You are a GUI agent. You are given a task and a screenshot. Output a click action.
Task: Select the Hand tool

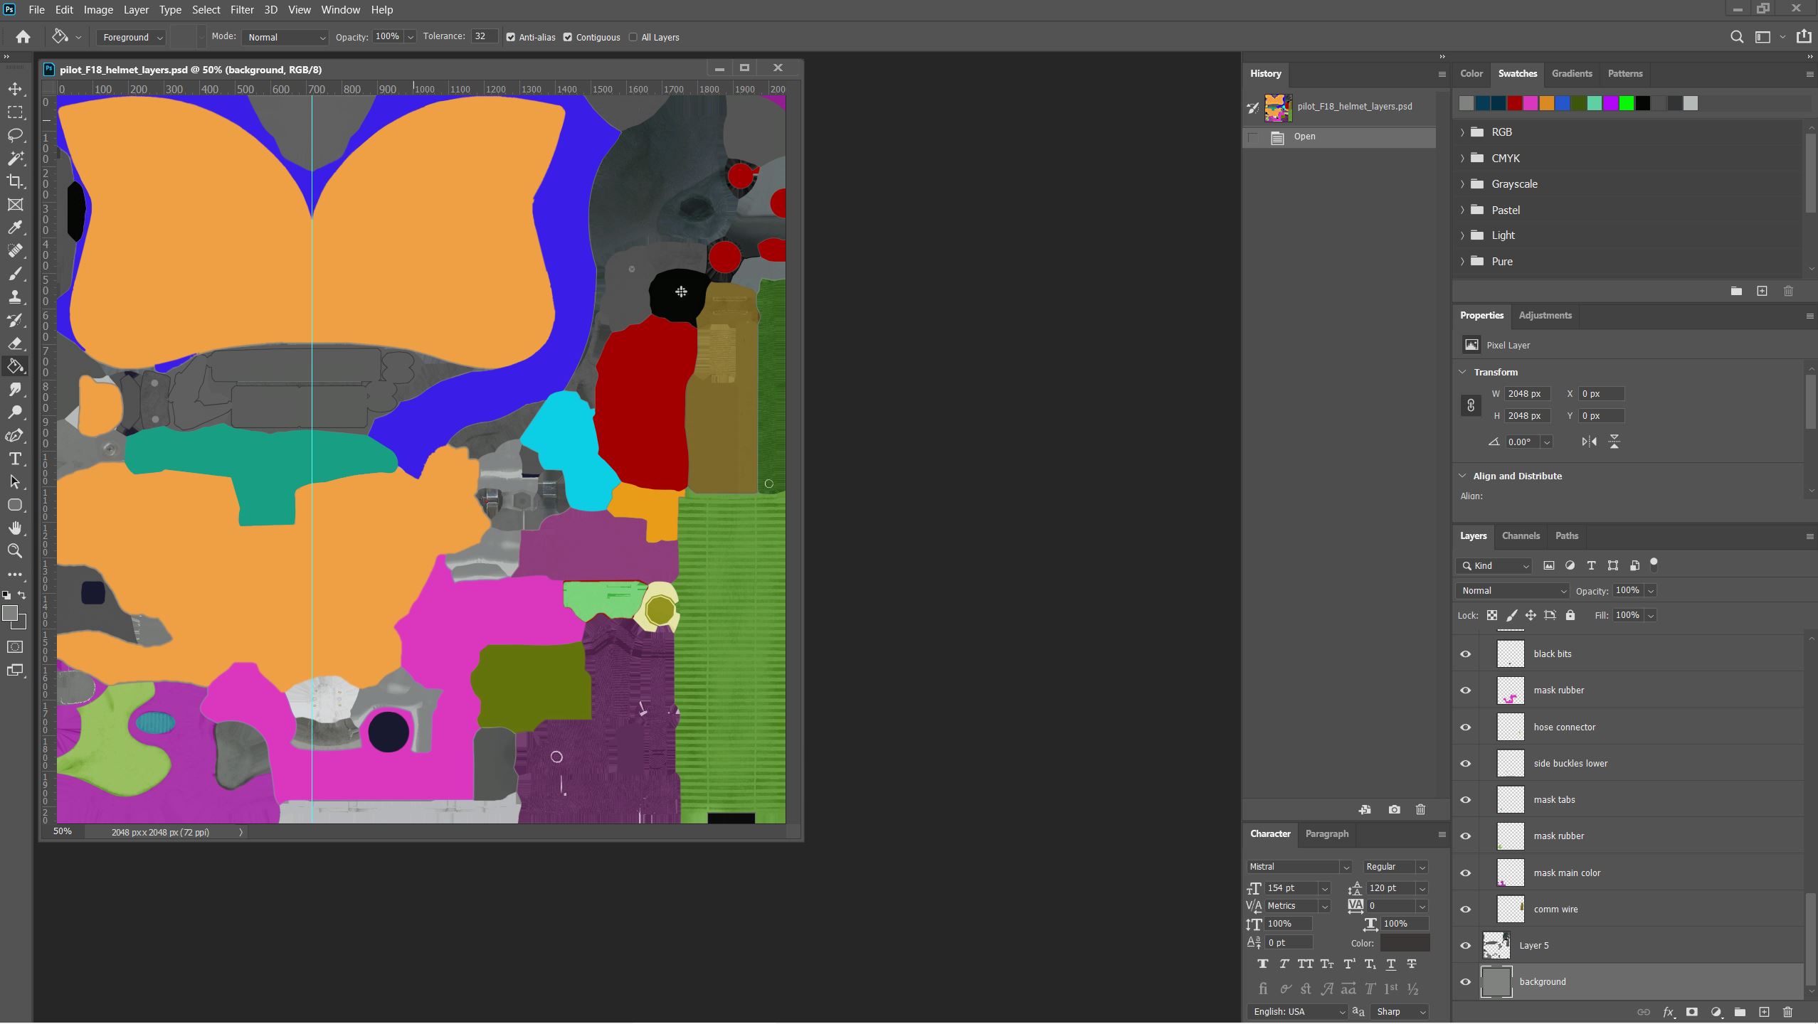click(15, 528)
